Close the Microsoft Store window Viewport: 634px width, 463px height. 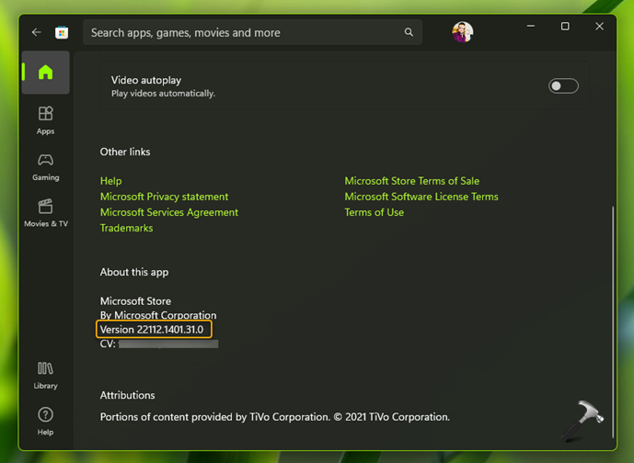coord(599,27)
